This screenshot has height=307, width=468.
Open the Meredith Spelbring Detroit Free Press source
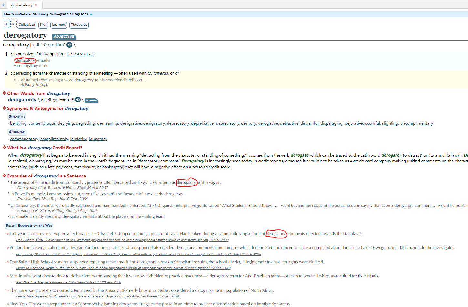tap(124, 268)
